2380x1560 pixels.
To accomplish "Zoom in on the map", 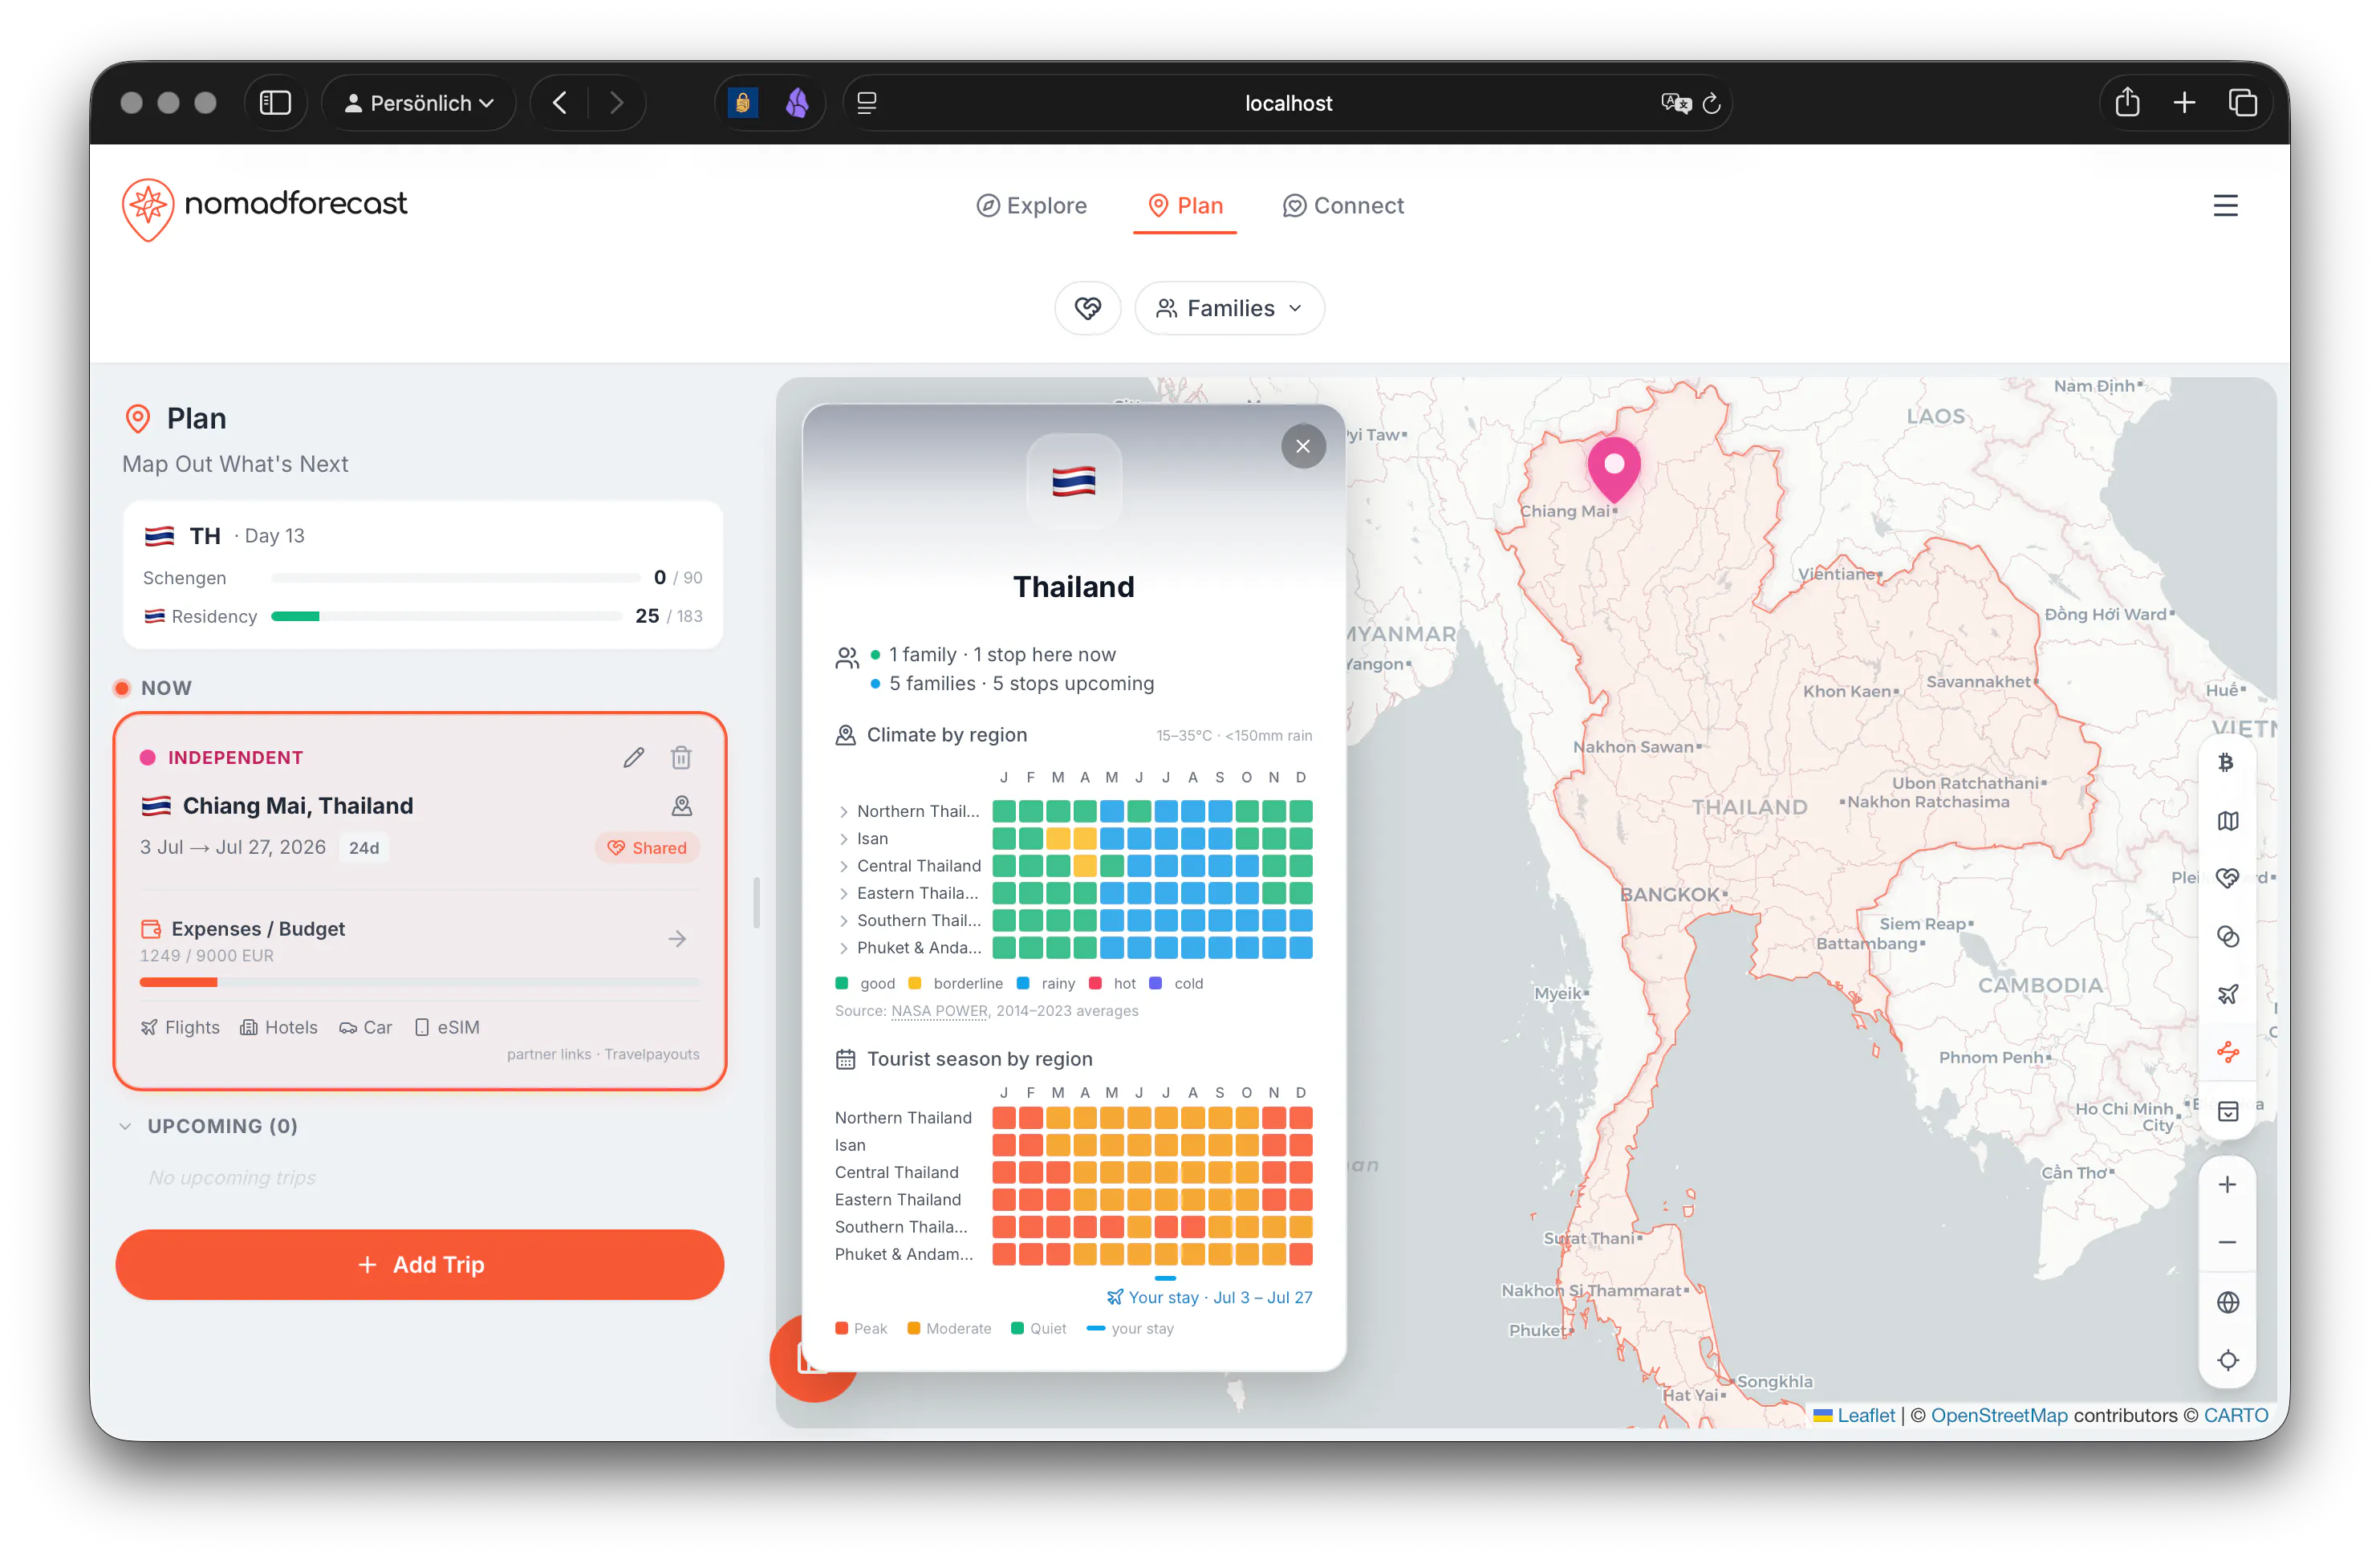I will tap(2226, 1185).
